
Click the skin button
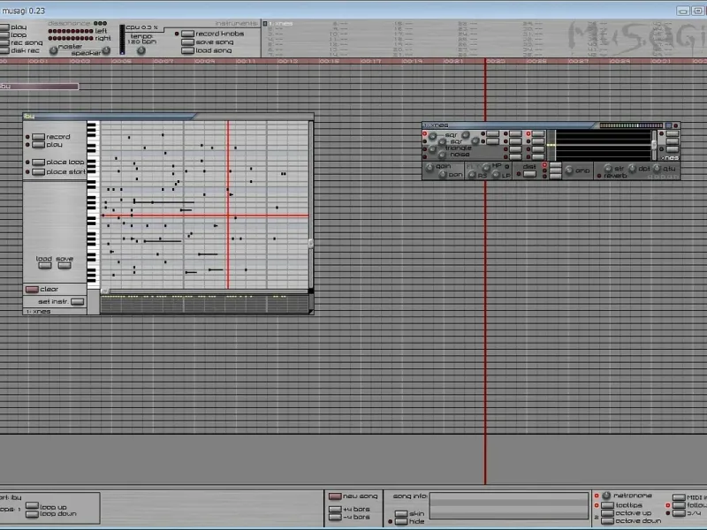point(401,514)
